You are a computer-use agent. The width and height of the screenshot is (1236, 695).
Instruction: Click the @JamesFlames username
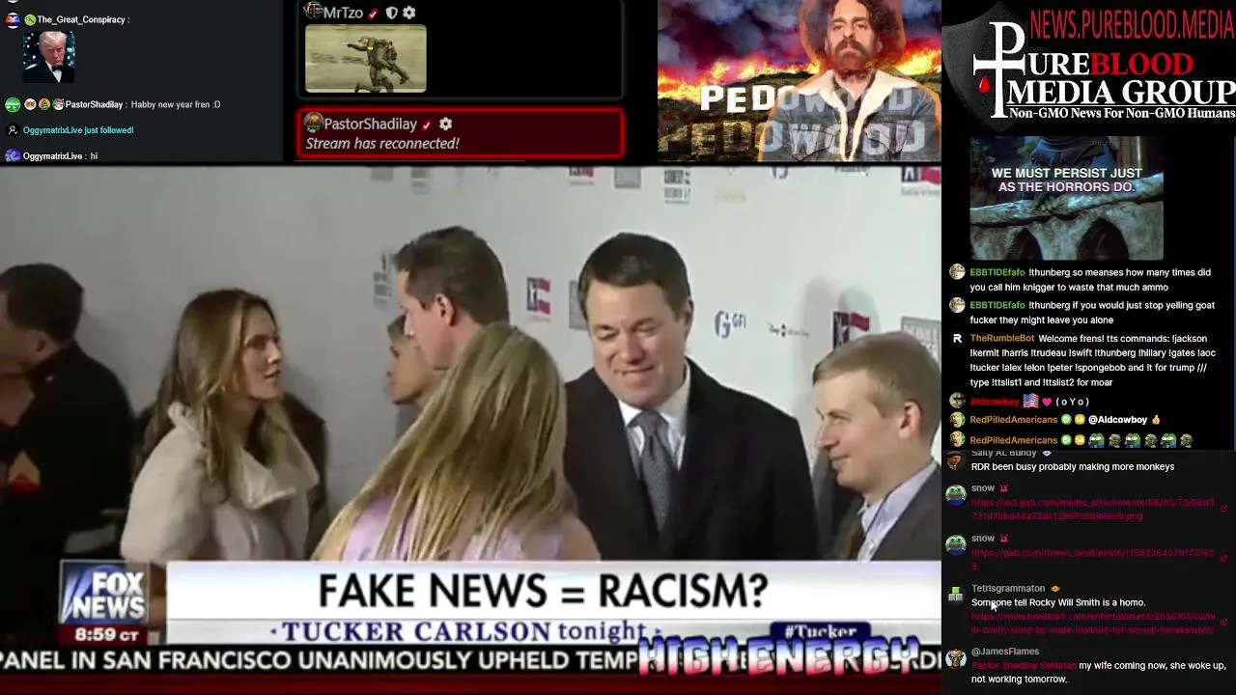coord(1005,652)
